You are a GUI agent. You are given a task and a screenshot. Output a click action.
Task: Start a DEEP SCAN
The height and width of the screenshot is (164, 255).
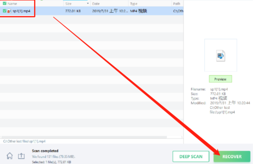pos(191,157)
